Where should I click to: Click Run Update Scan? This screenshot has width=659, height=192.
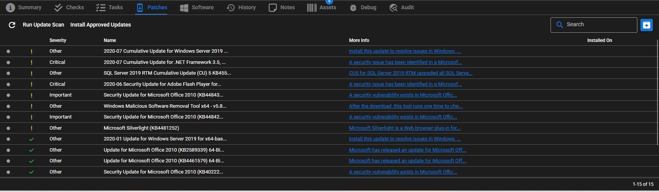(43, 25)
